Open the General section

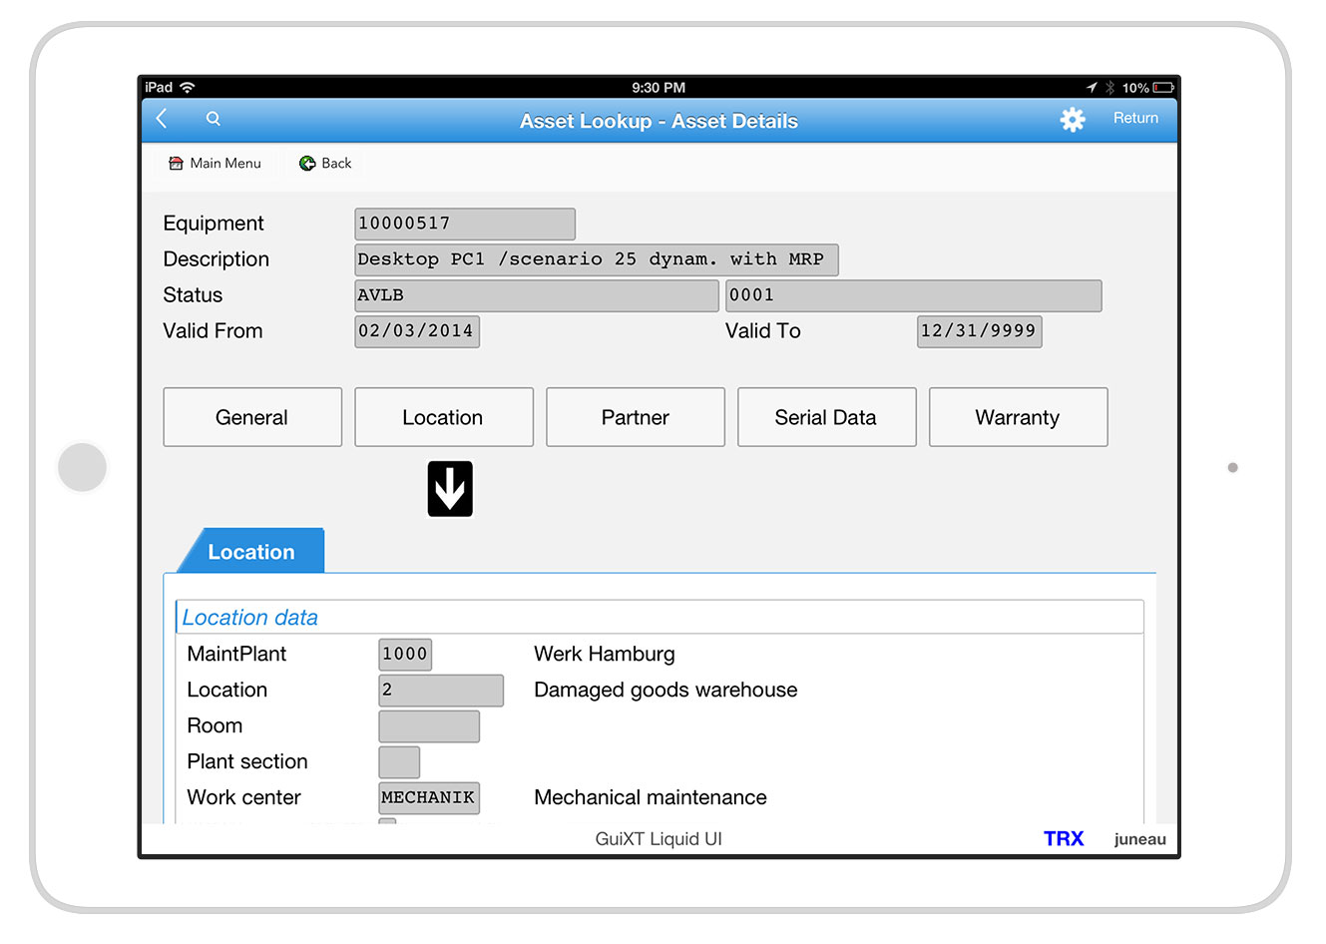click(x=252, y=417)
